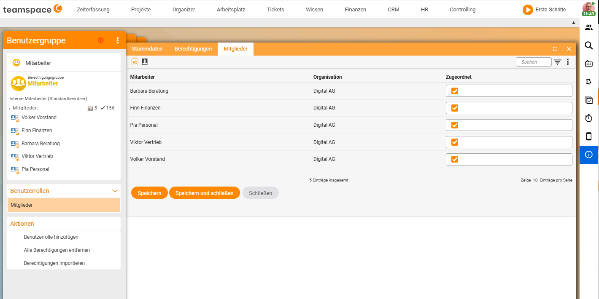Open the Arbeitsplatz menu
The height and width of the screenshot is (299, 599).
point(231,9)
